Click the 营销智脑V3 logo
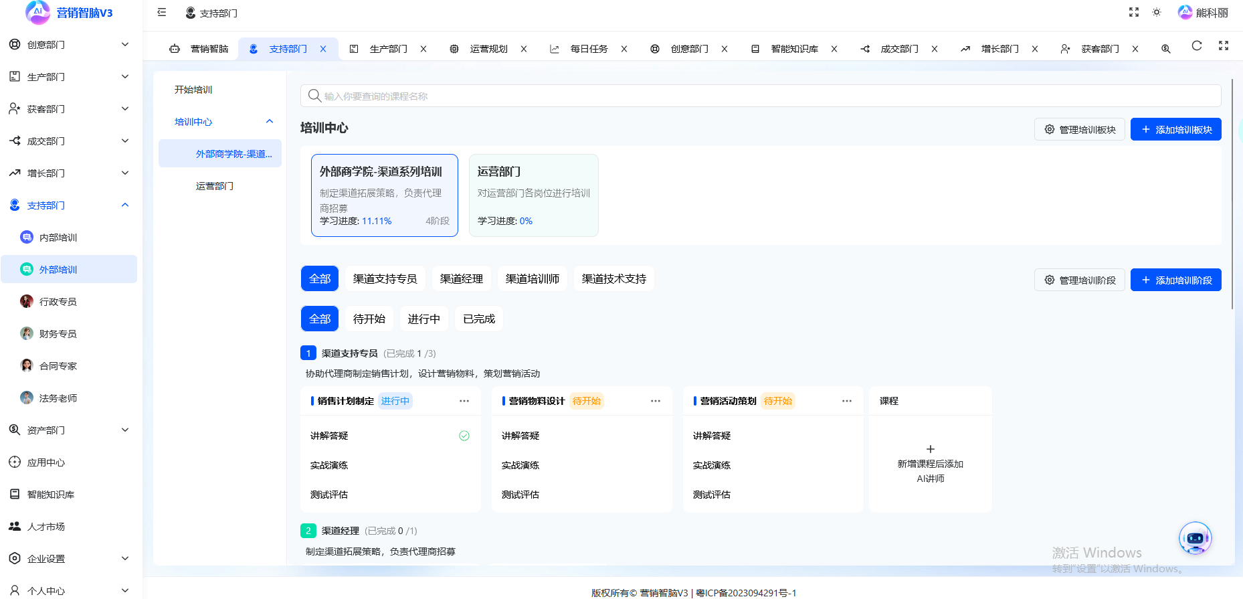The image size is (1243, 599). click(69, 13)
